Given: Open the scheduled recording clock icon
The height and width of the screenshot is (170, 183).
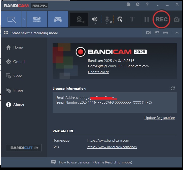Looking at the screenshot, I should coord(138,5).
